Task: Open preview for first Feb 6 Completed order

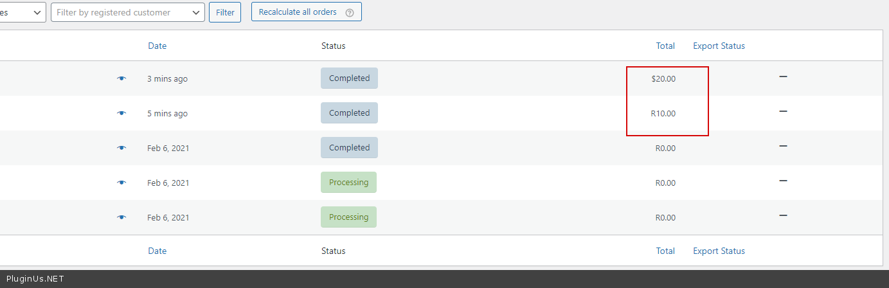Action: coord(121,148)
